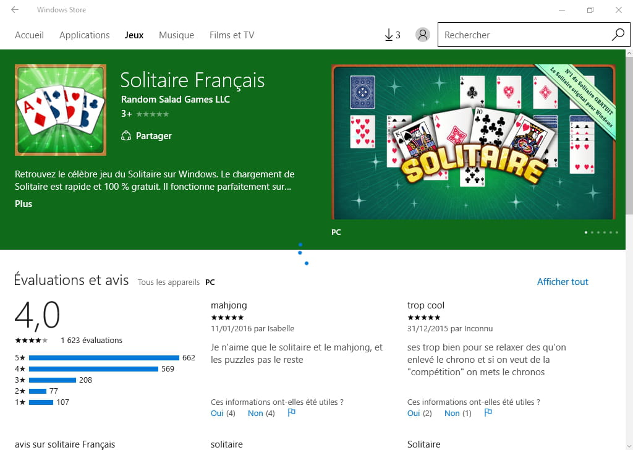Select the last screenshot pagination dot
633x450 pixels.
(617, 232)
